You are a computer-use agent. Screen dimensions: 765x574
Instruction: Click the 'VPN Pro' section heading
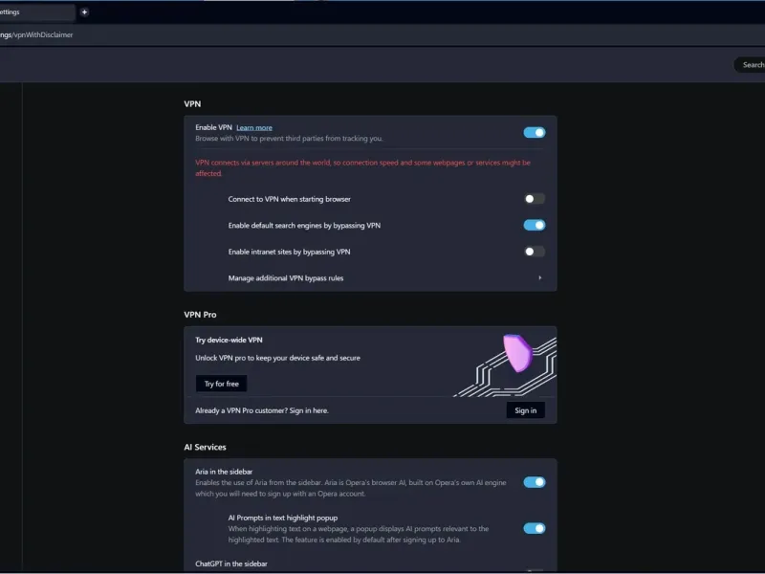[x=200, y=315]
